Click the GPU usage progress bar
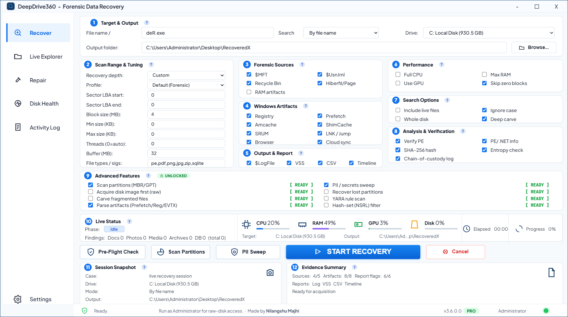 pos(385,229)
